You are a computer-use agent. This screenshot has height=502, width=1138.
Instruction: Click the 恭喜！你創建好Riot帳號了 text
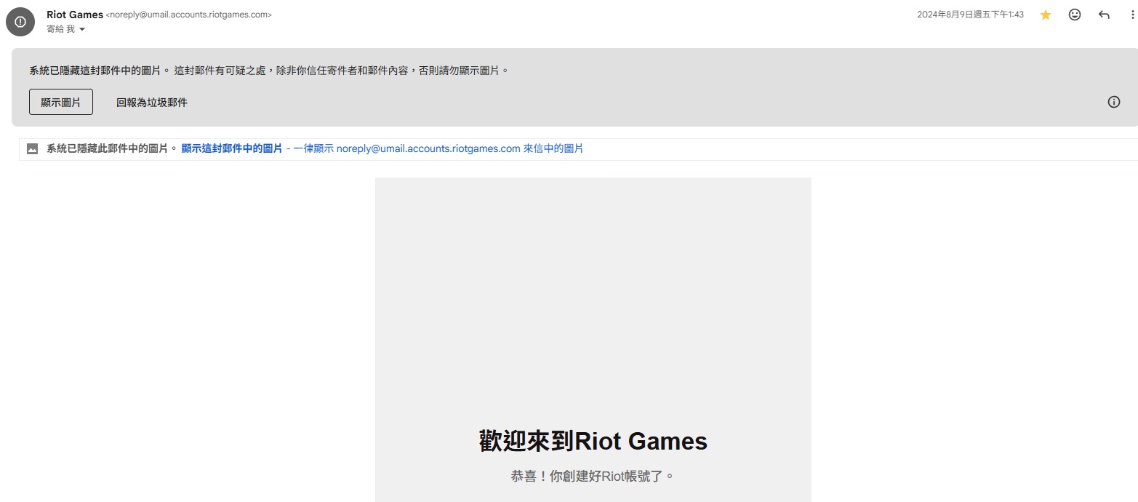(593, 477)
